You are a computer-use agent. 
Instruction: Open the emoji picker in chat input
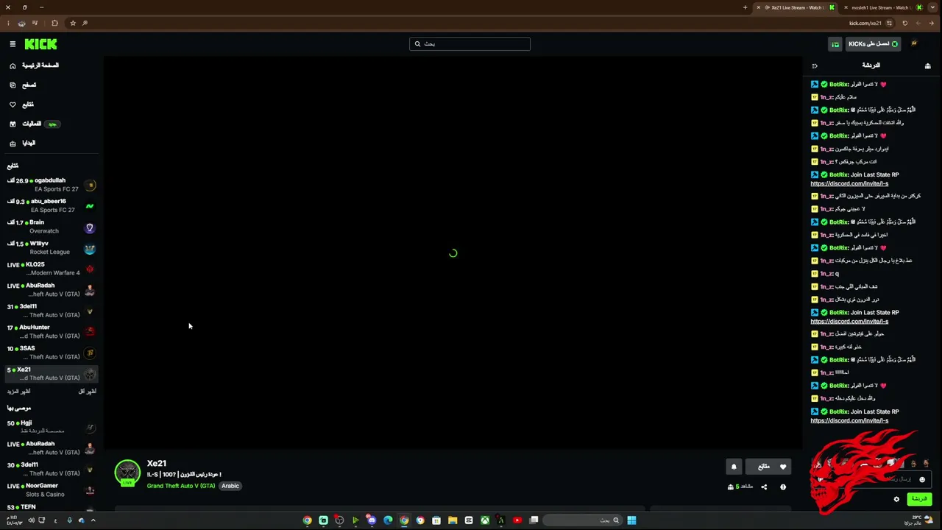[x=922, y=479]
